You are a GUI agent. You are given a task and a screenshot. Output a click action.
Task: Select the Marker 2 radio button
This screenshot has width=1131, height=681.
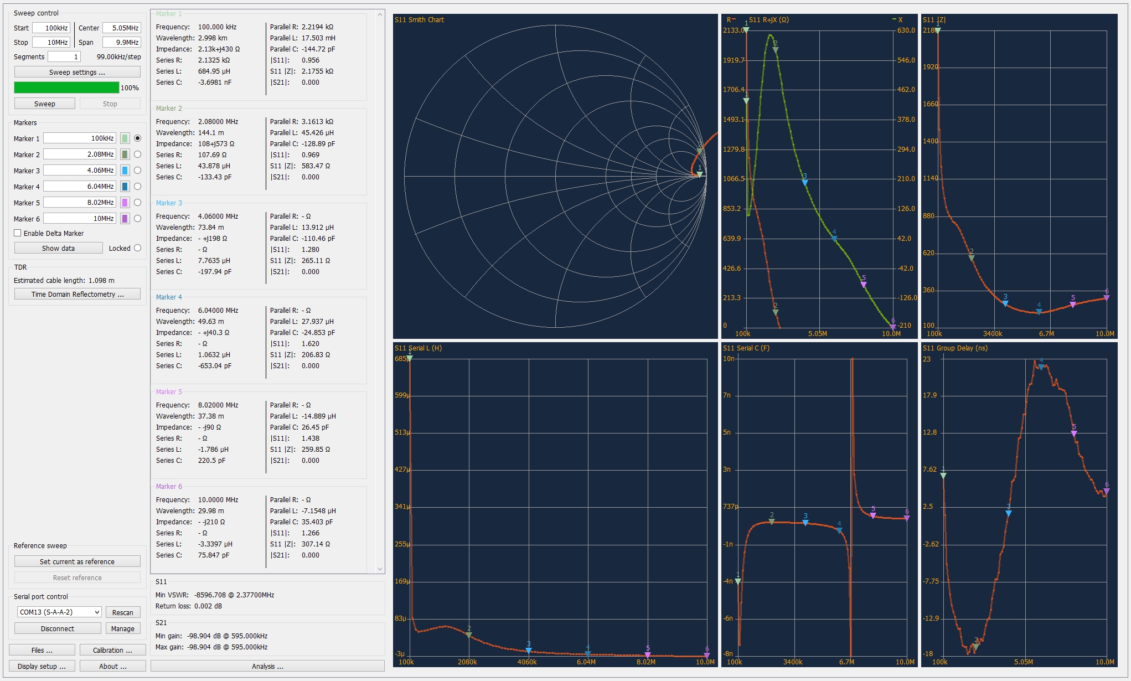click(137, 154)
